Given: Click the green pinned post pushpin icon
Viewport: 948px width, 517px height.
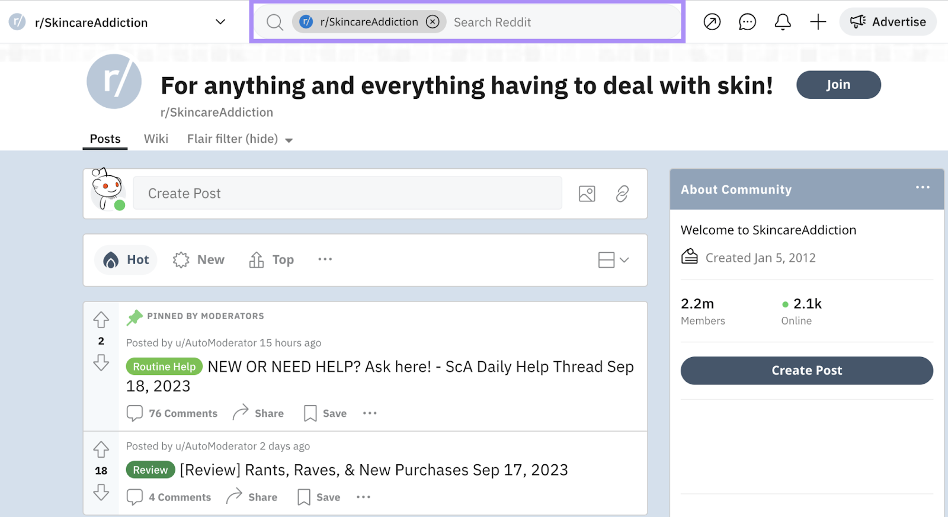Looking at the screenshot, I should tap(134, 317).
